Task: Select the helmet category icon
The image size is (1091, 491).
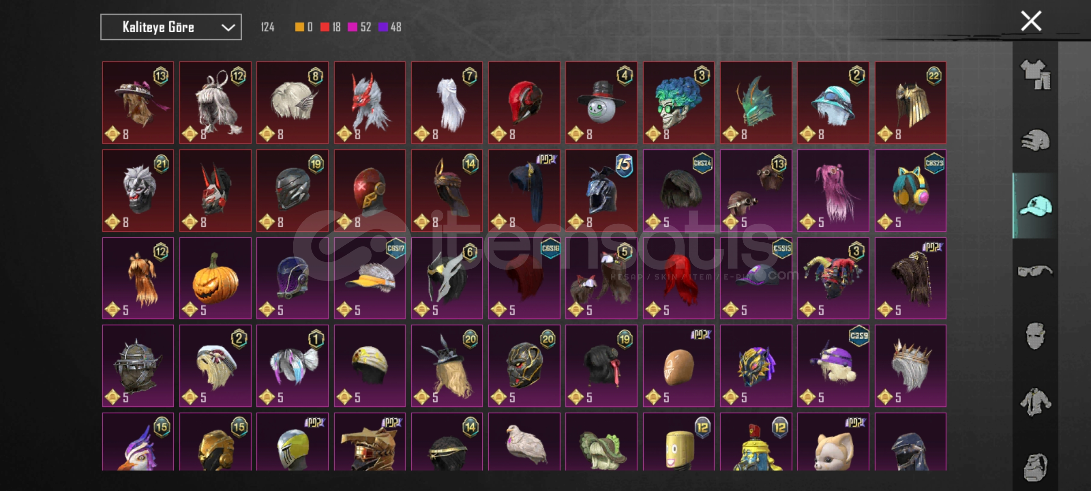Action: pos(1036,140)
